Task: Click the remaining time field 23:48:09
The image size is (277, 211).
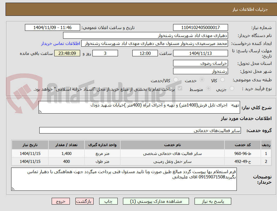Action: 67,53
